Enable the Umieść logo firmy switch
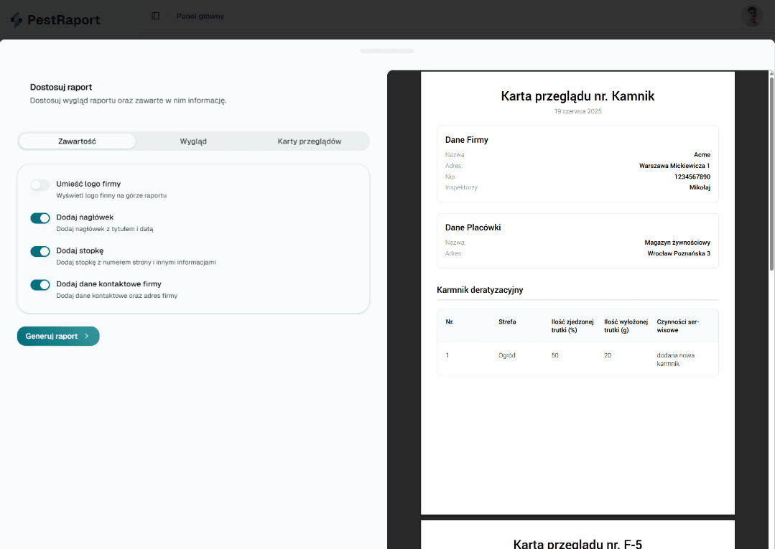 coord(40,185)
